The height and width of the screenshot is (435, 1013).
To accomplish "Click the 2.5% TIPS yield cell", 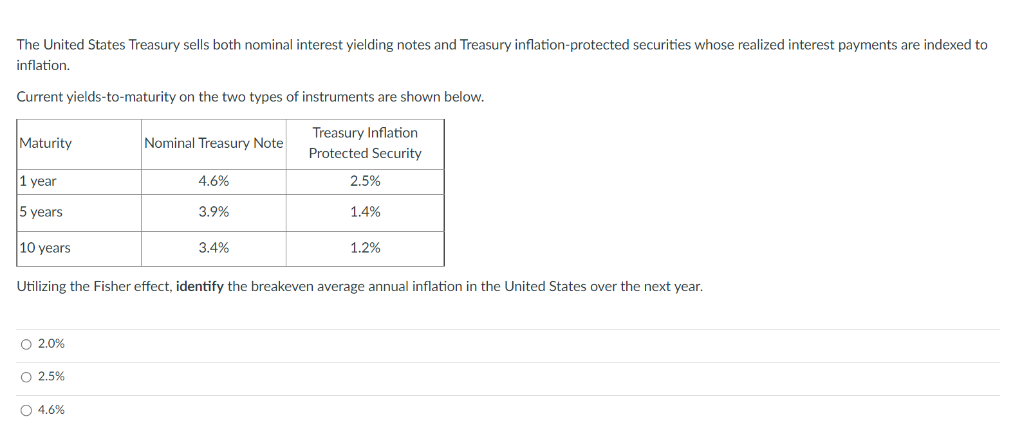I will (x=364, y=181).
